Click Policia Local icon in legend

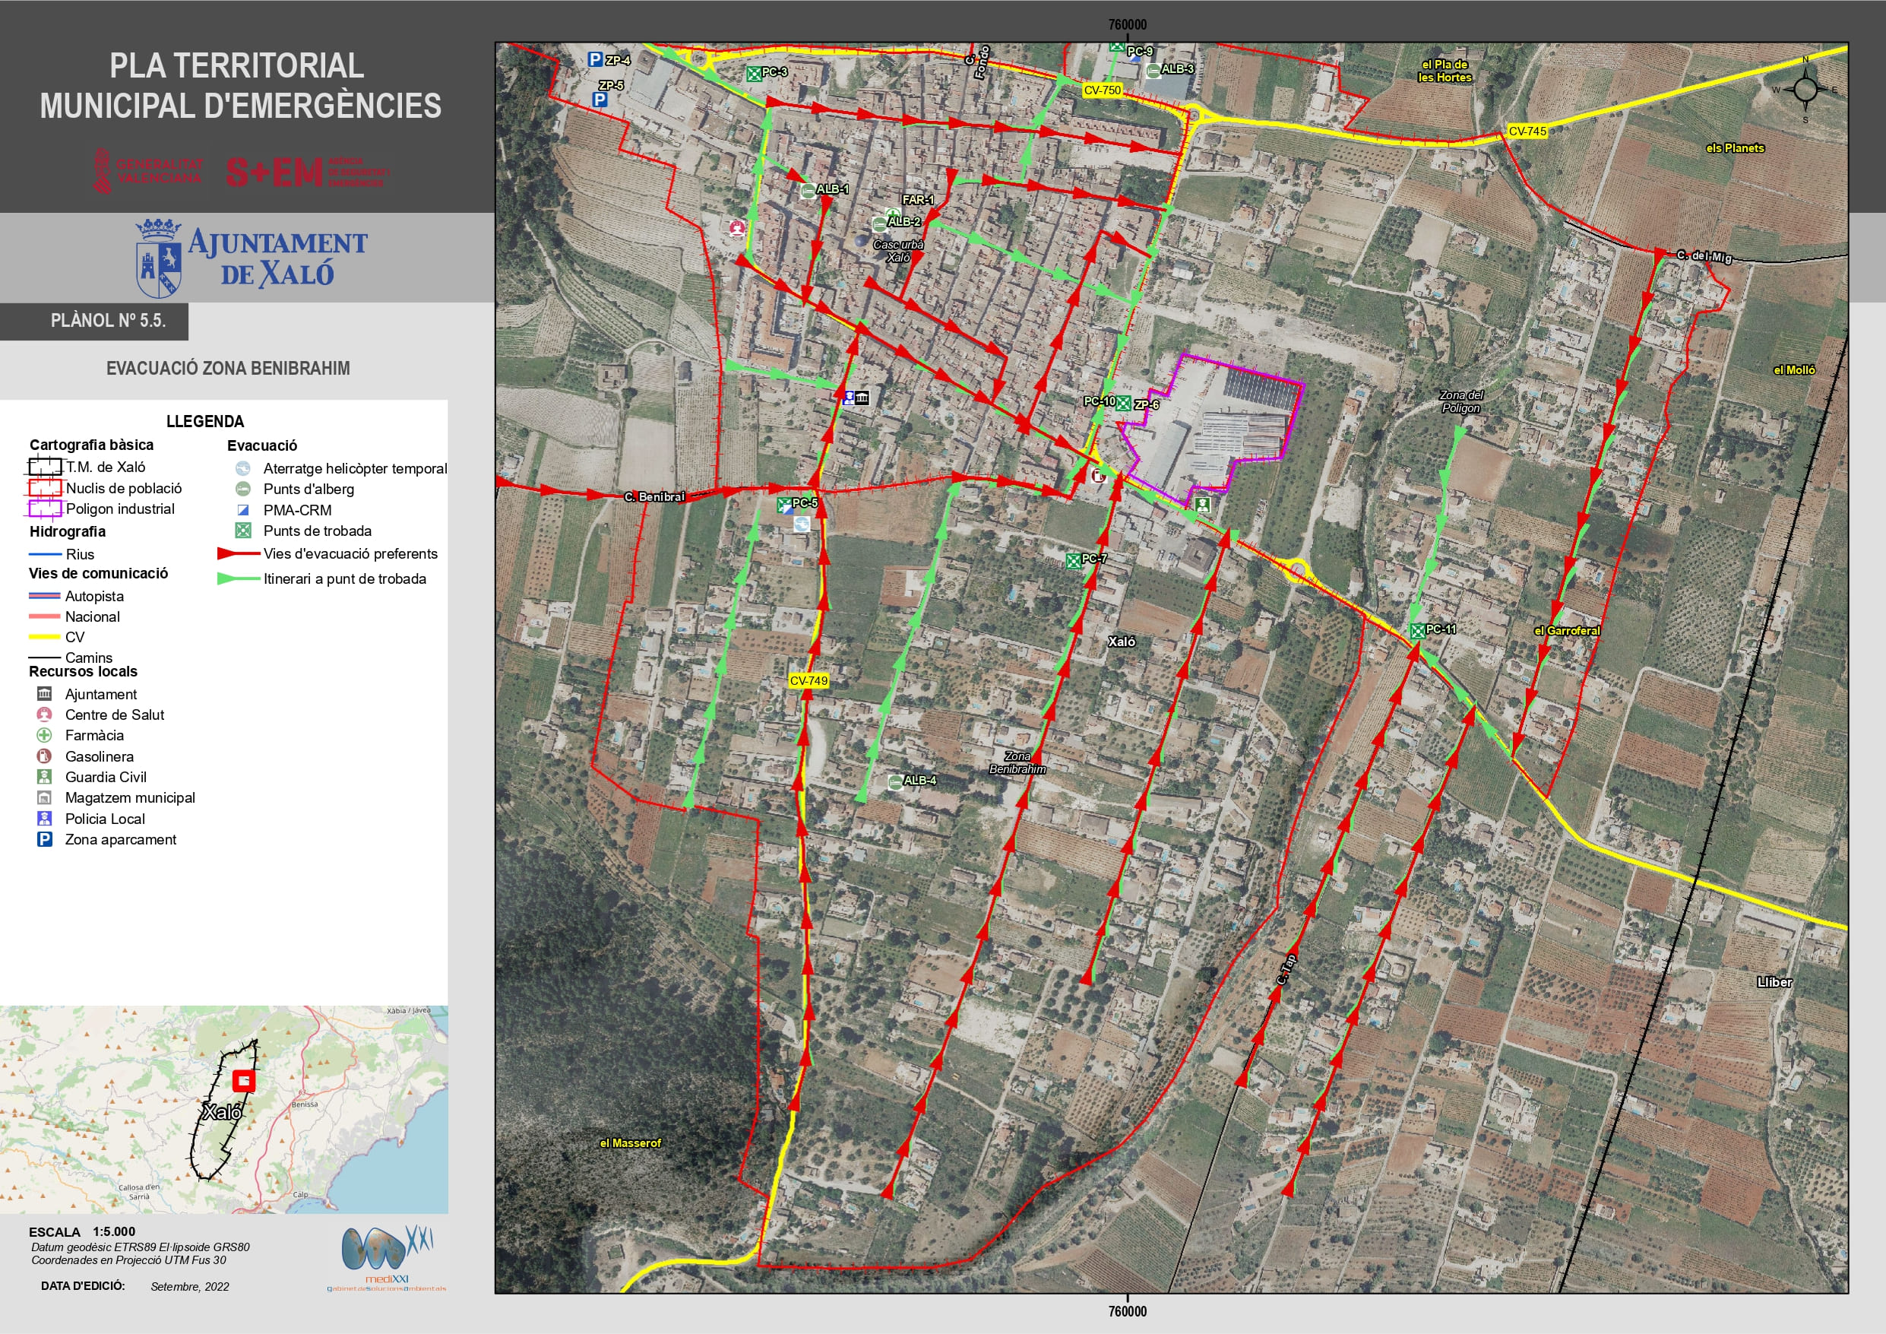(x=44, y=819)
